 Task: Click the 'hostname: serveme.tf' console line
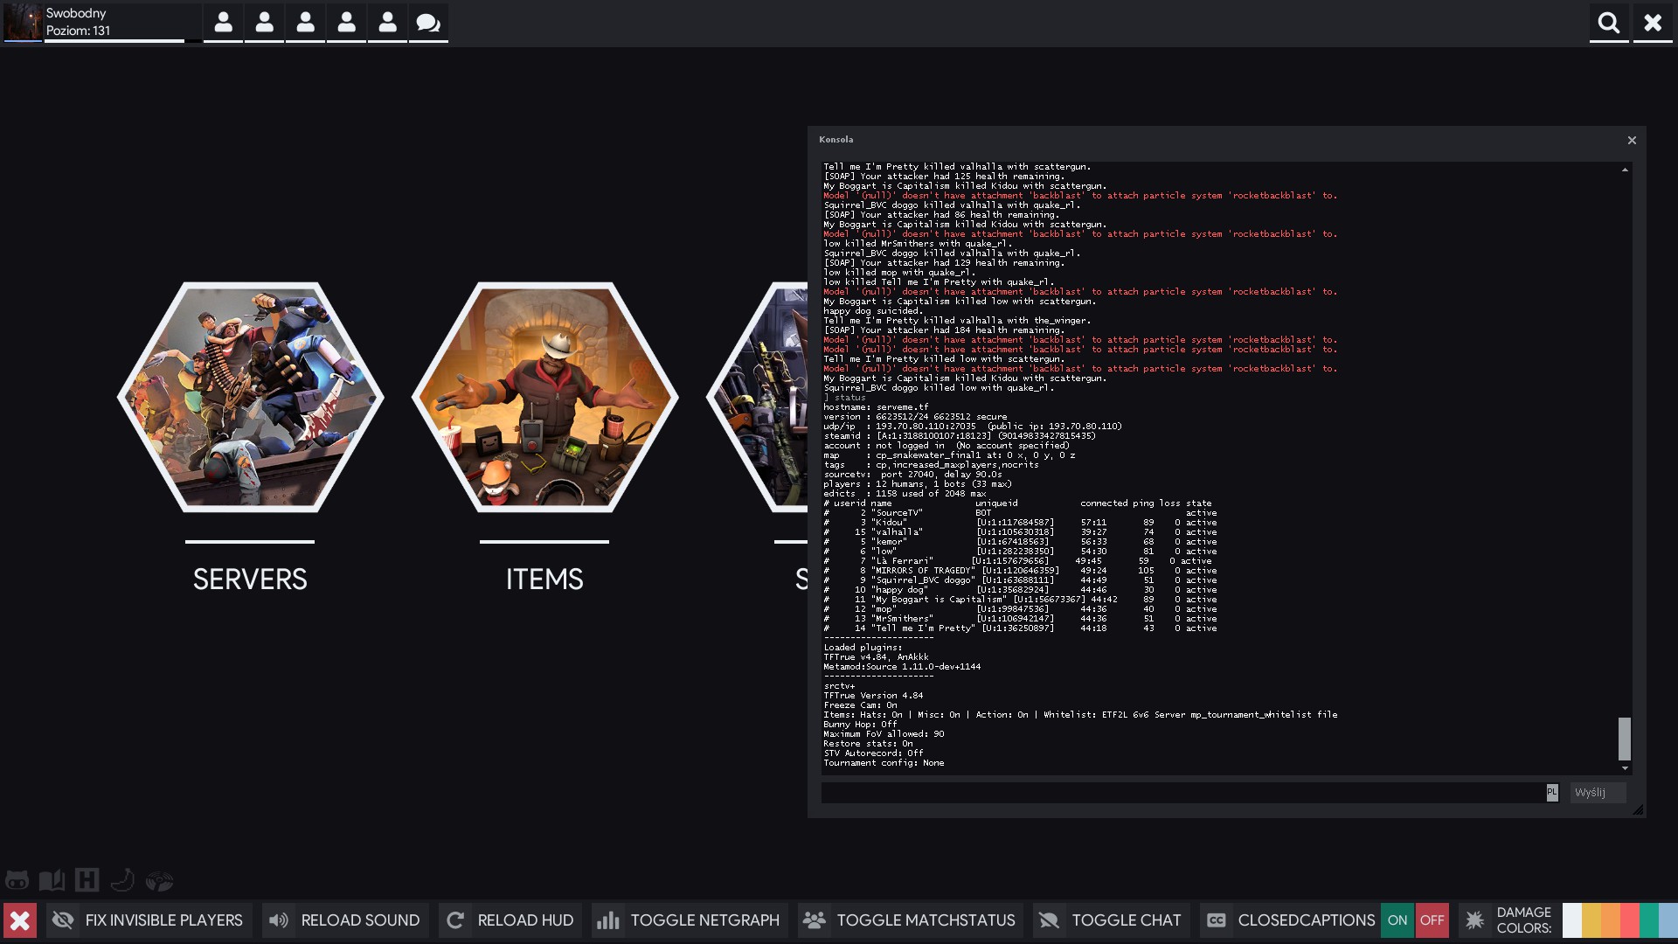pyautogui.click(x=876, y=407)
